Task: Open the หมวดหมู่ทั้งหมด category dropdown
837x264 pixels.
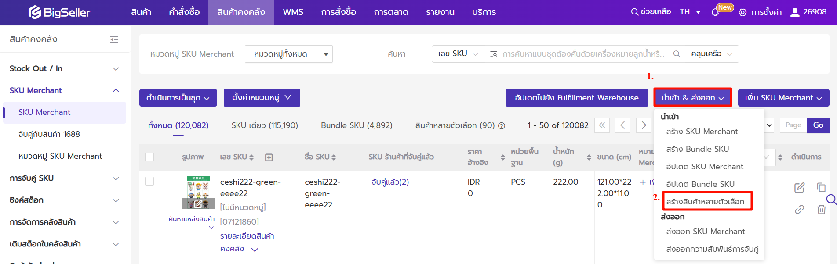Action: [288, 54]
